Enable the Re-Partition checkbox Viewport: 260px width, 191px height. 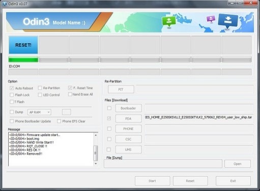40,88
